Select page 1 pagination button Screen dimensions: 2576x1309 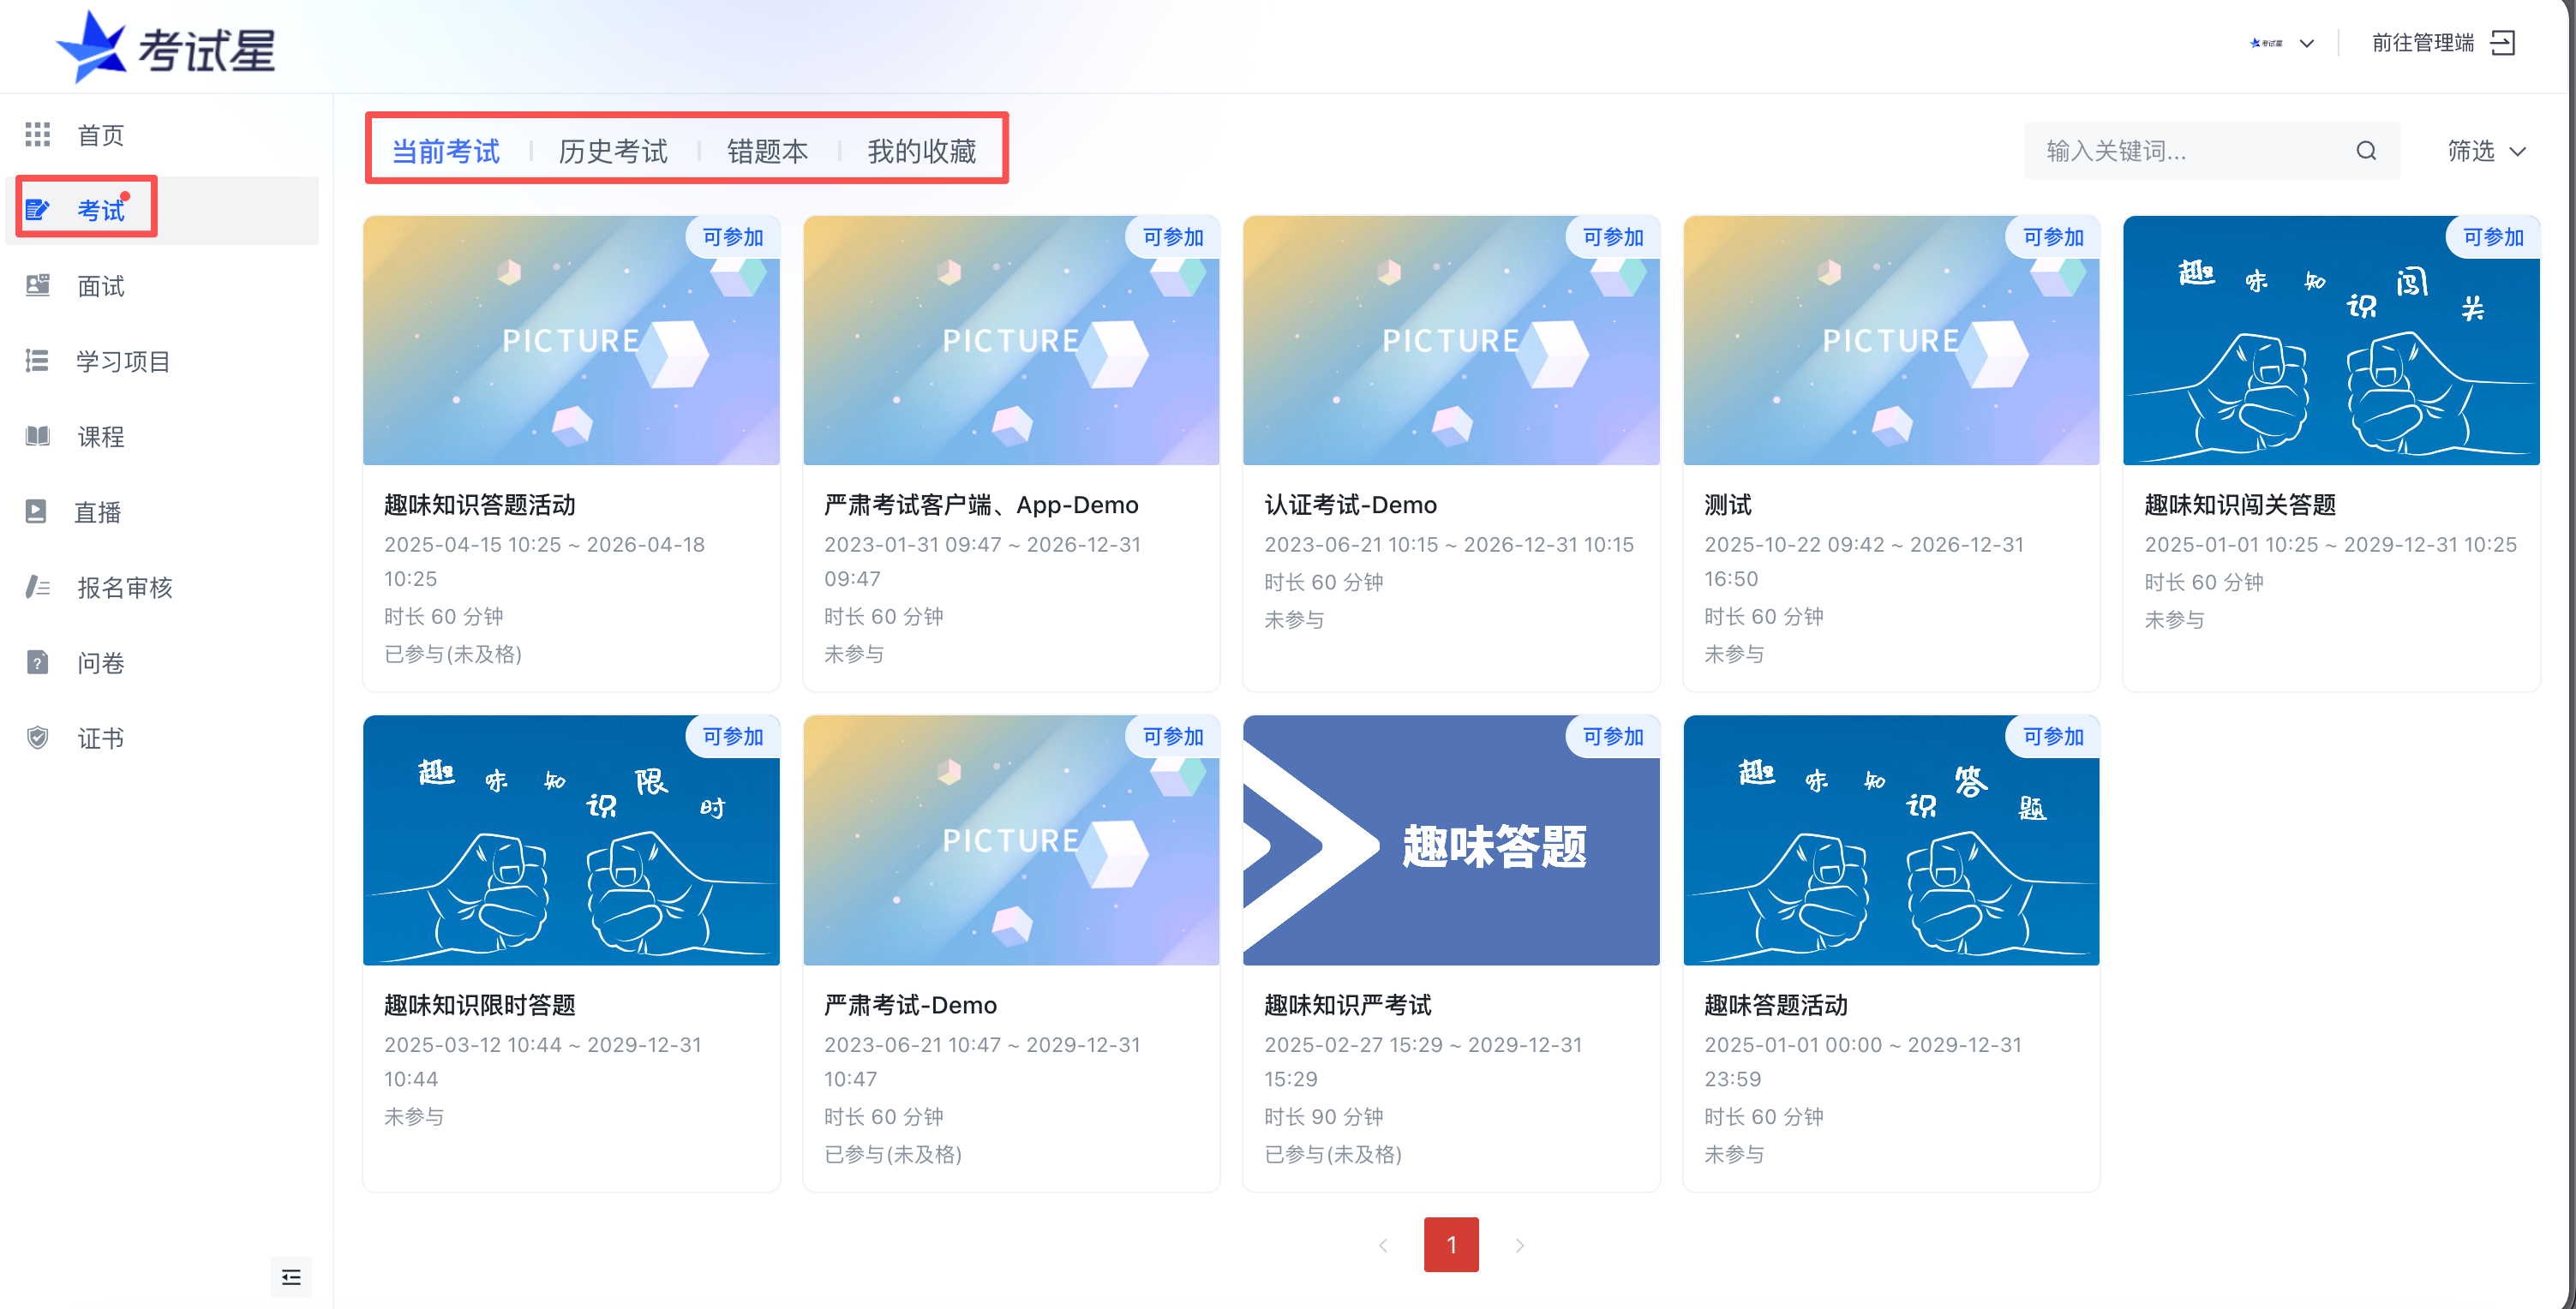[1451, 1245]
